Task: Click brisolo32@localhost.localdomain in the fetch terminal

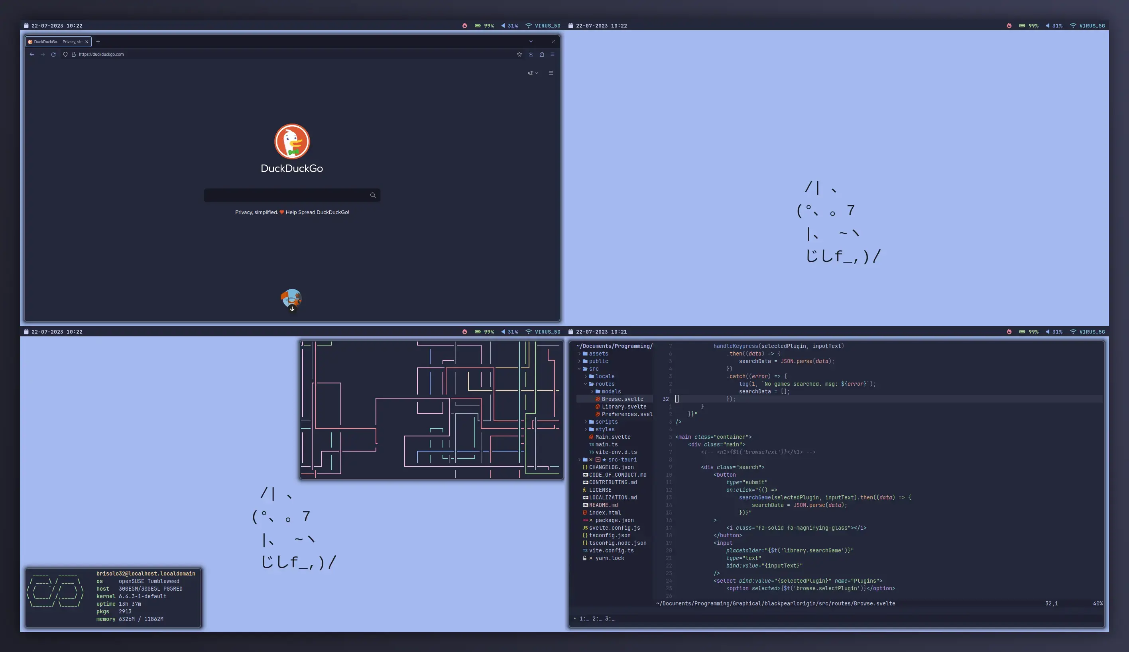Action: (146, 573)
